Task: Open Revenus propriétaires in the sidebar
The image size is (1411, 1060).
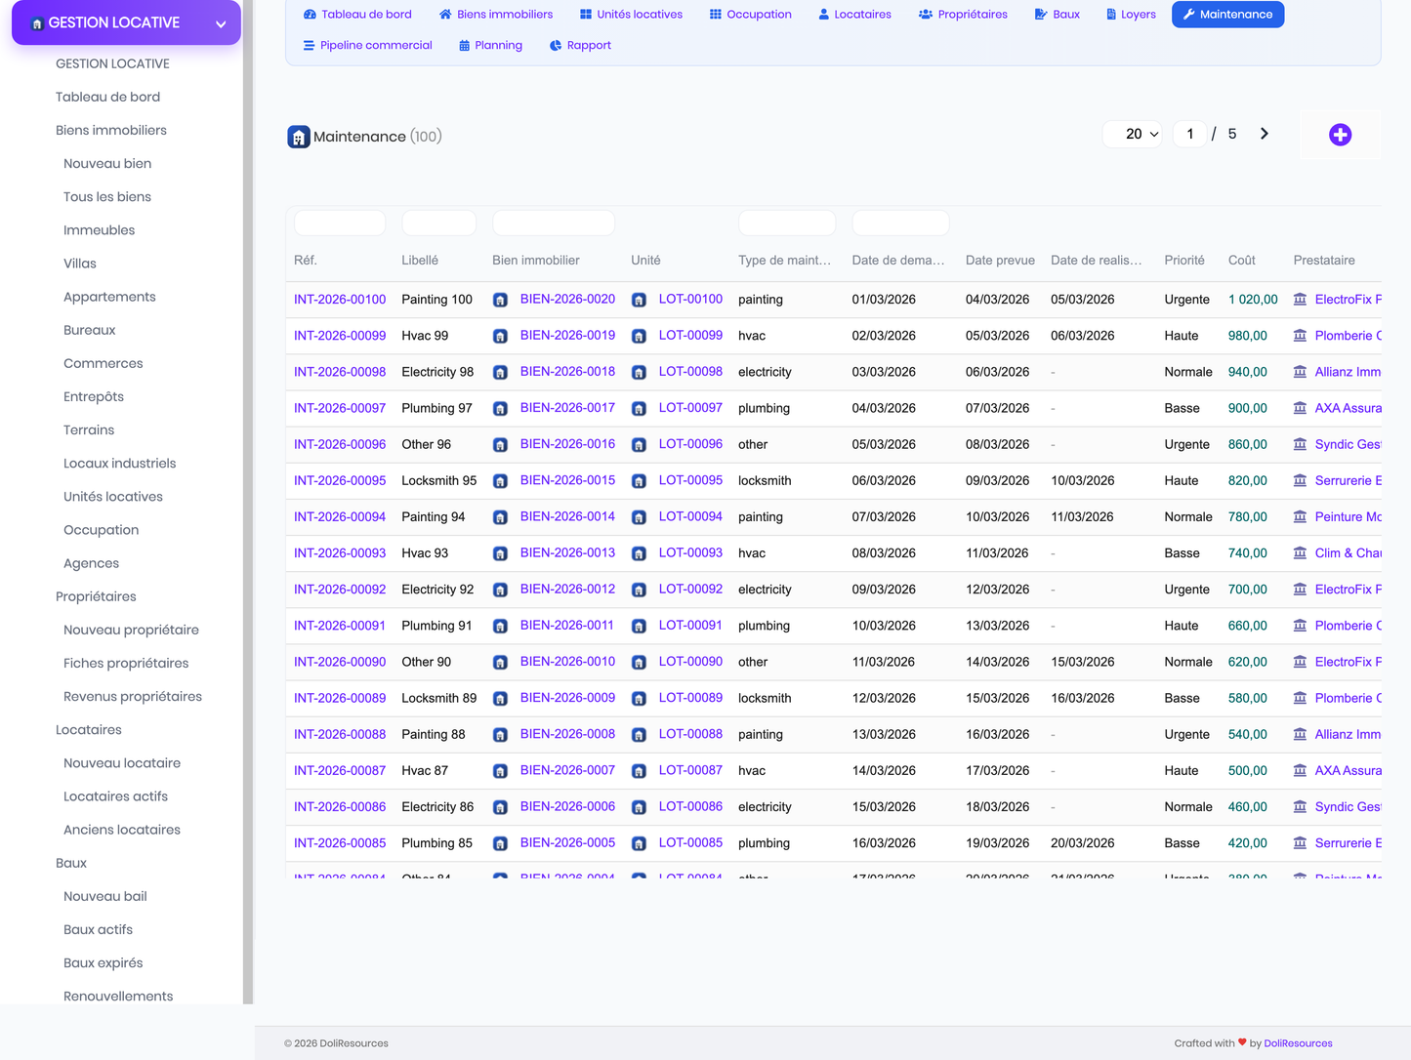Action: point(133,697)
